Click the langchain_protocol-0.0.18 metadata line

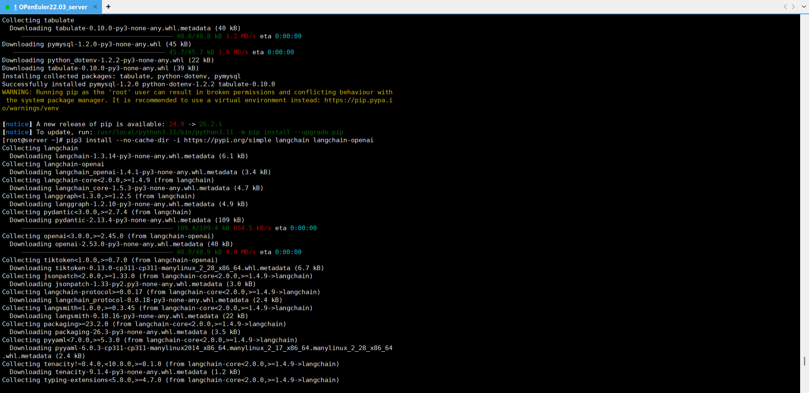pos(146,300)
